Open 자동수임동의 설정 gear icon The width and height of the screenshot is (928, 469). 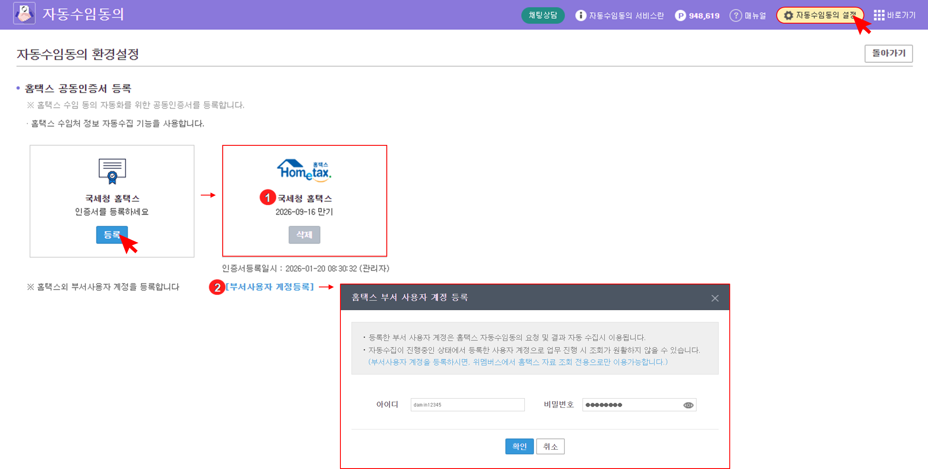tap(788, 16)
